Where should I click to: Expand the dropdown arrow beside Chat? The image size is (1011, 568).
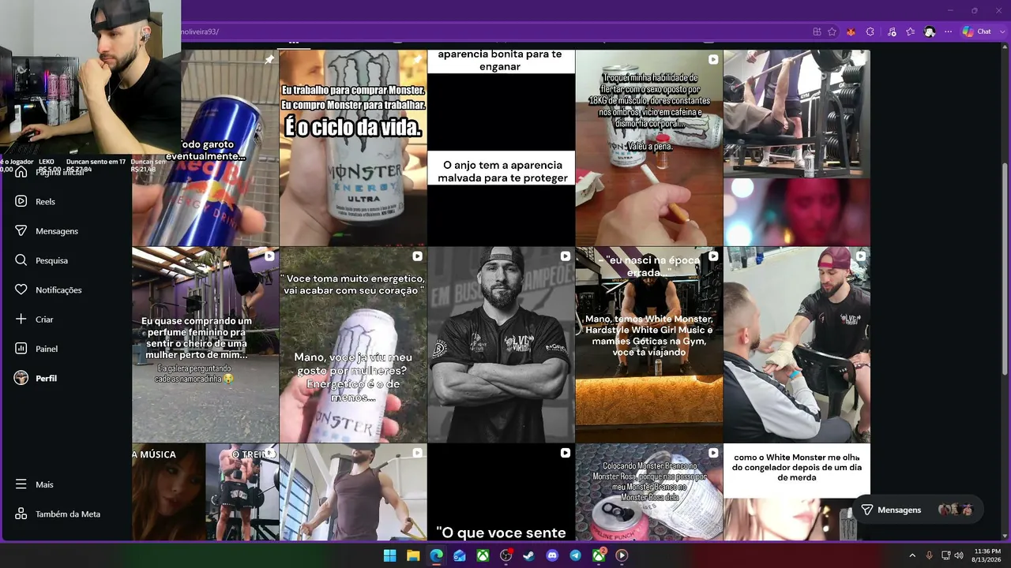click(1001, 32)
